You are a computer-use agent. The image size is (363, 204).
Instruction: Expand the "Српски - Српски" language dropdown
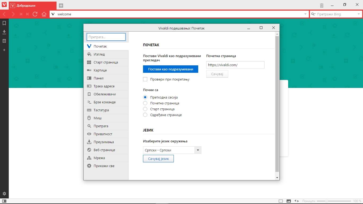point(198,150)
